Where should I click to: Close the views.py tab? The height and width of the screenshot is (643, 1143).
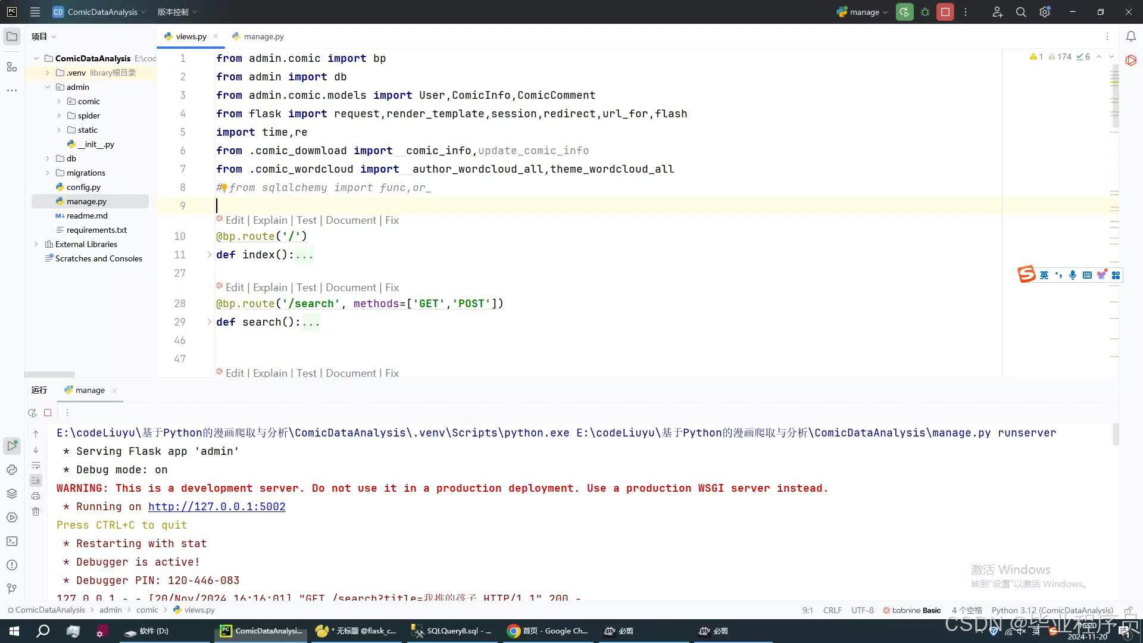click(x=216, y=36)
